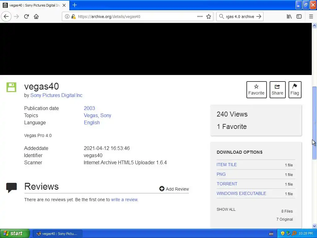Click the forward navigation arrow
Screen dimensions: 317x238
coord(16,17)
